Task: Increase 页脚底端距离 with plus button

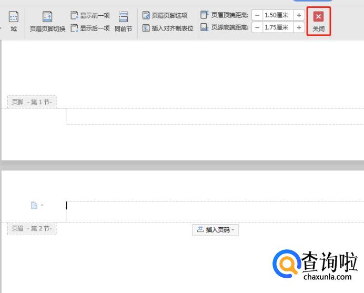Action: [x=299, y=27]
